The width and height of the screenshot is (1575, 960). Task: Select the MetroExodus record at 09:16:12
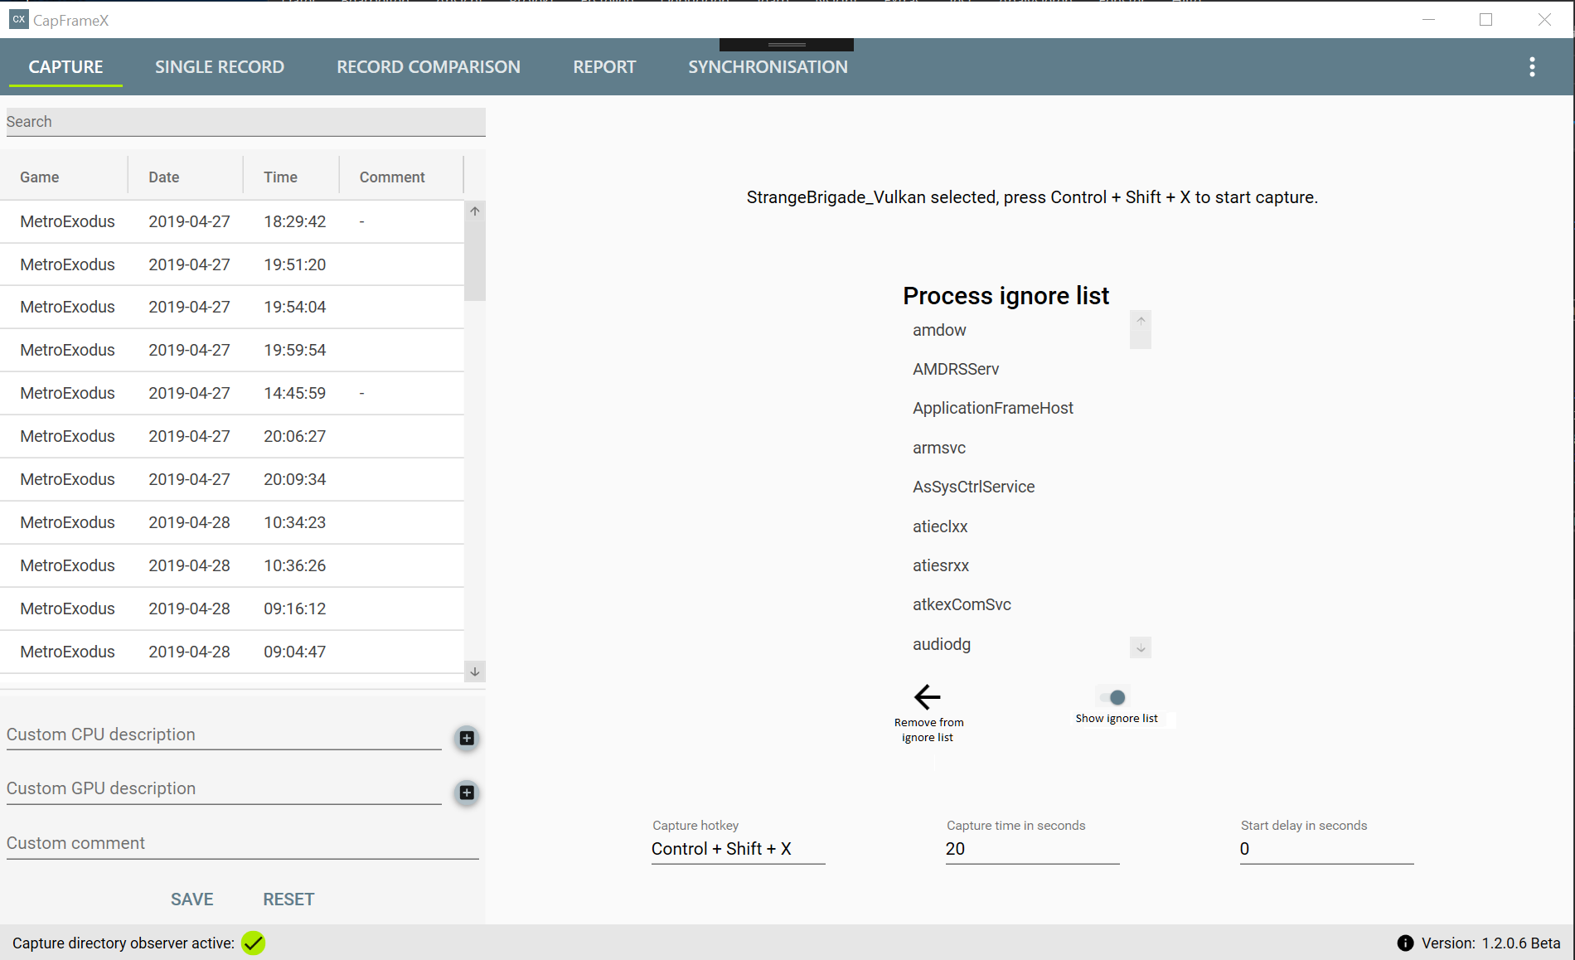[232, 608]
